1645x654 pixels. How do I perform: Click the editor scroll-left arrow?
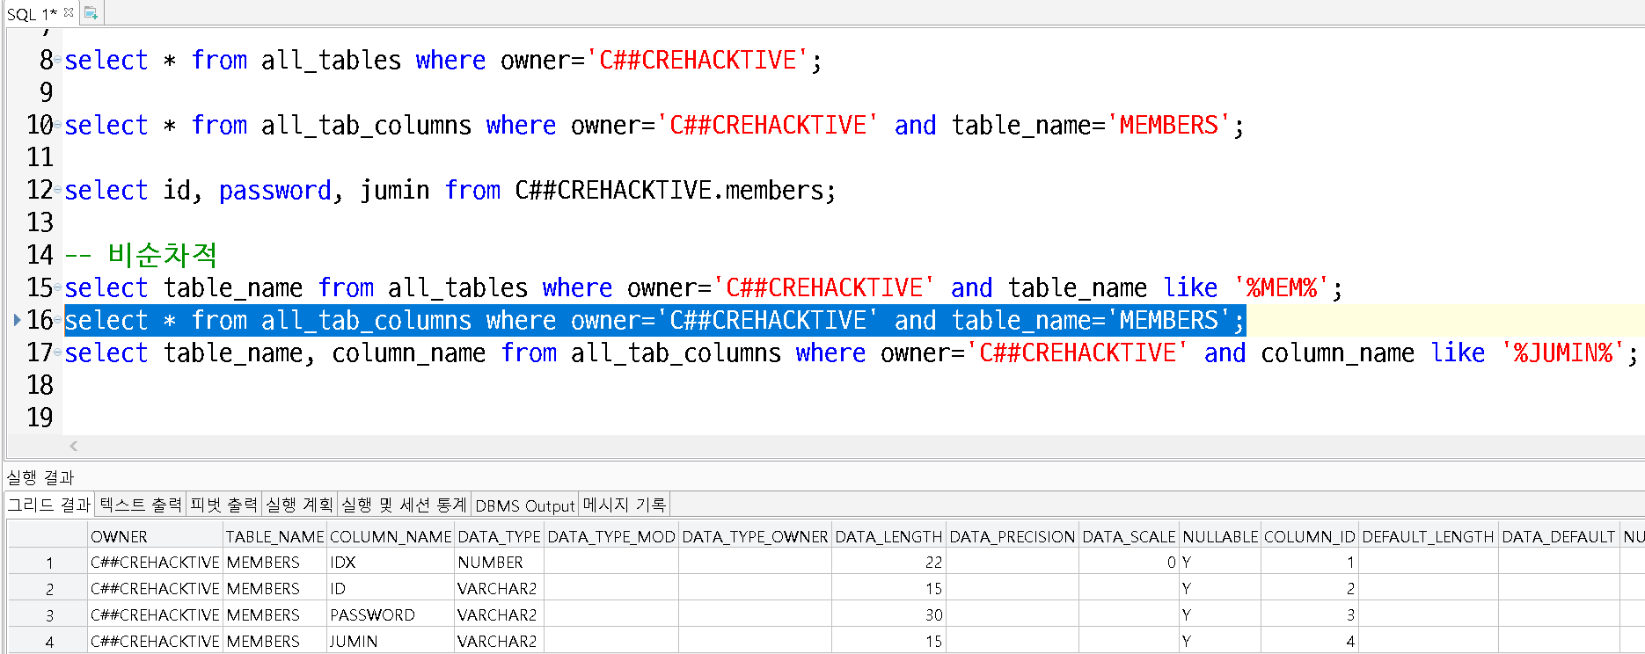point(74,446)
